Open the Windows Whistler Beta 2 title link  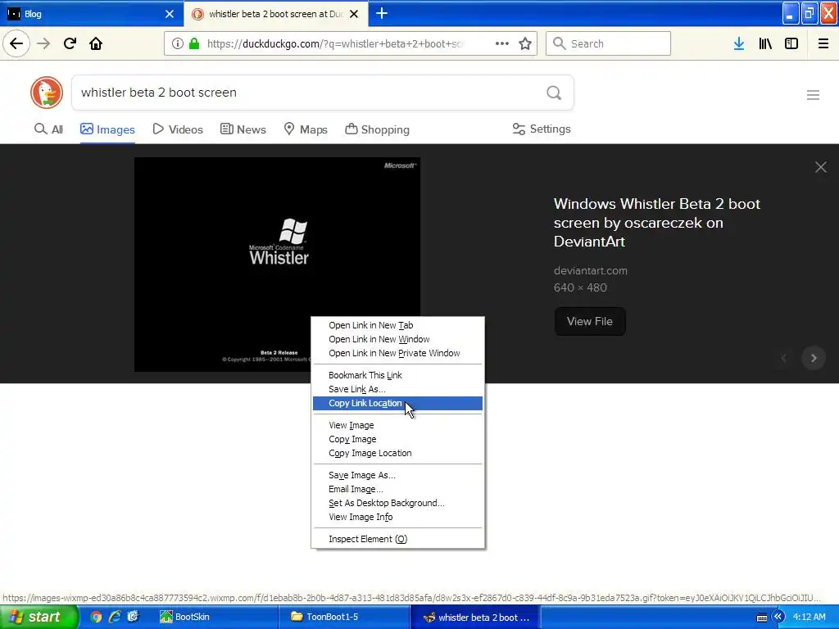tap(656, 223)
